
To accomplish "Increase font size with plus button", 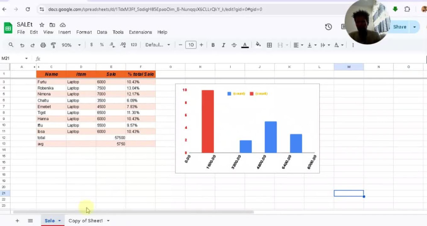I will pos(201,45).
